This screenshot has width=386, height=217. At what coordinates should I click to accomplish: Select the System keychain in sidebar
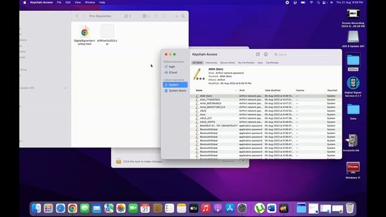point(175,85)
